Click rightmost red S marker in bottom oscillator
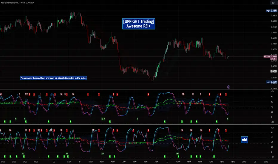Viewport: 278px width, 164px height. [x=226, y=130]
